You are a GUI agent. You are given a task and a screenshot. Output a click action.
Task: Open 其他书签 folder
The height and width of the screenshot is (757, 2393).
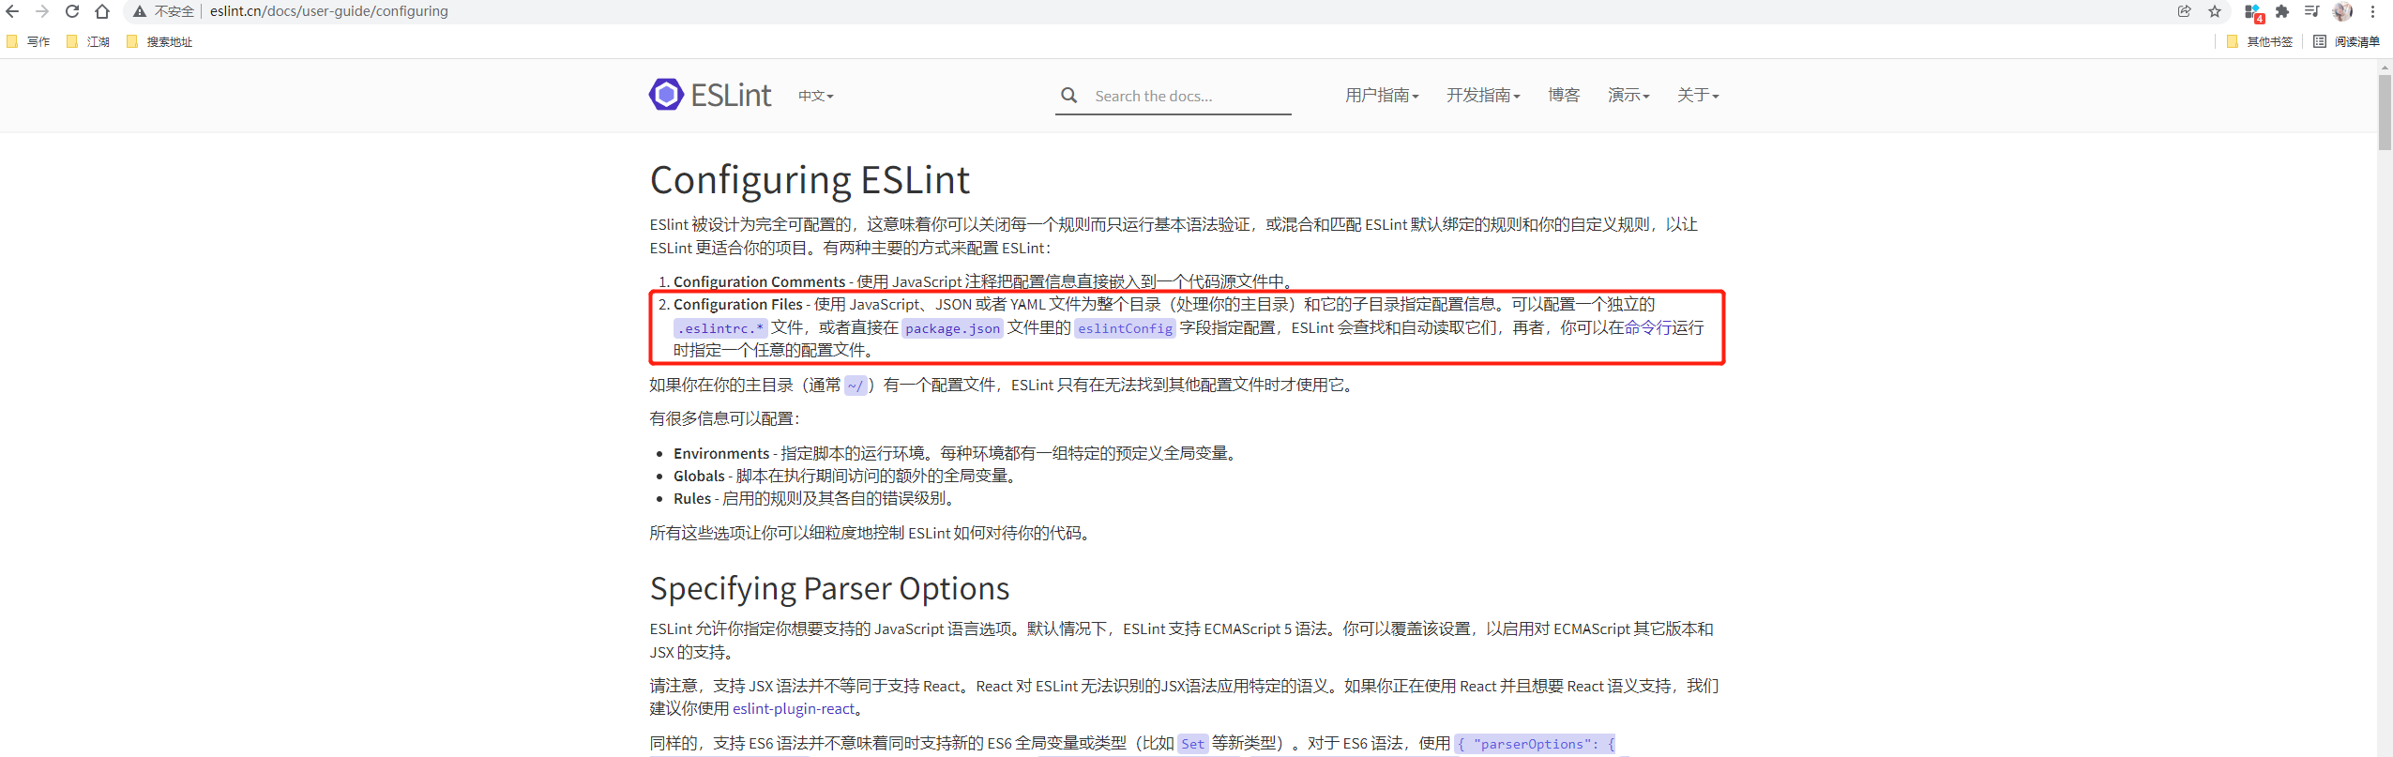click(2260, 41)
